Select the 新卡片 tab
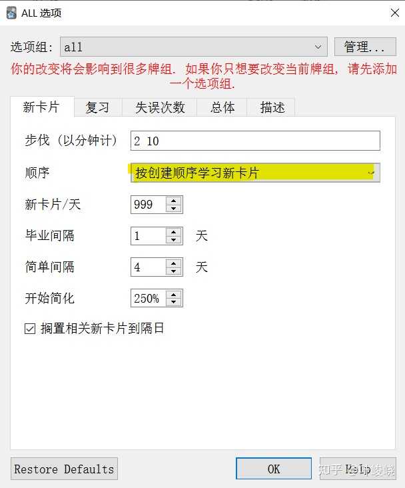The width and height of the screenshot is (405, 488). [x=41, y=107]
